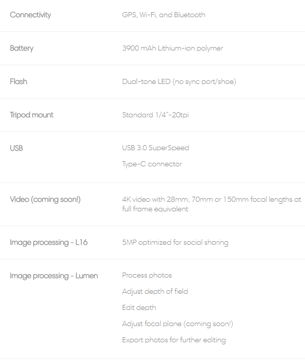The width and height of the screenshot is (305, 360).
Task: Click the Image processing - Lumen label
Action: (x=54, y=276)
